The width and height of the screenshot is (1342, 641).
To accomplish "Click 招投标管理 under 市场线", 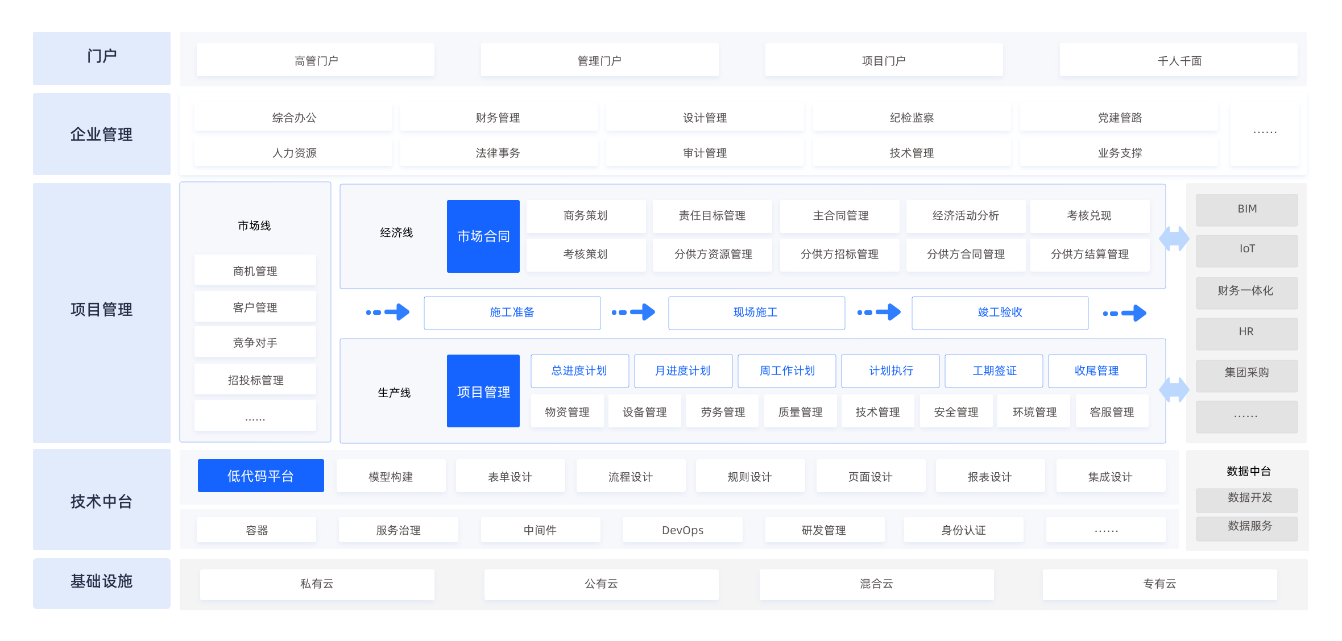I will [x=255, y=380].
